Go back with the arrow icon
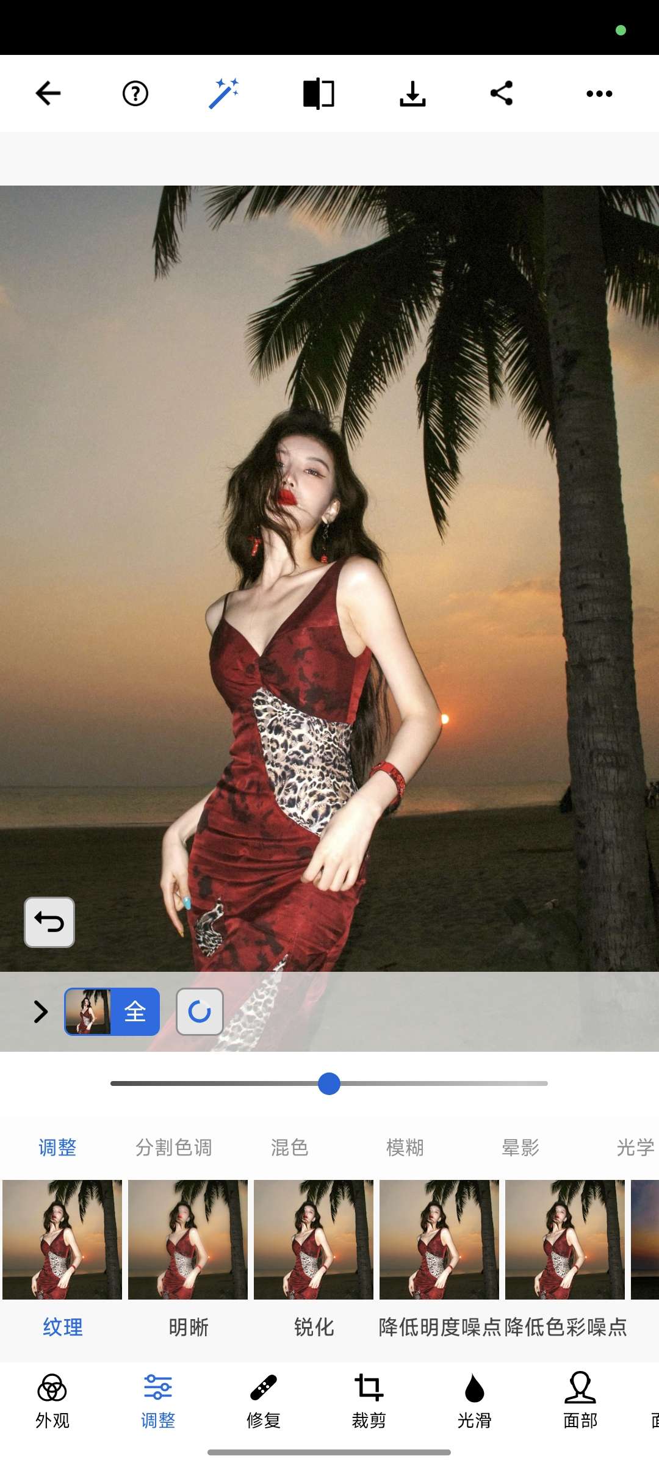659x1465 pixels. [x=48, y=93]
